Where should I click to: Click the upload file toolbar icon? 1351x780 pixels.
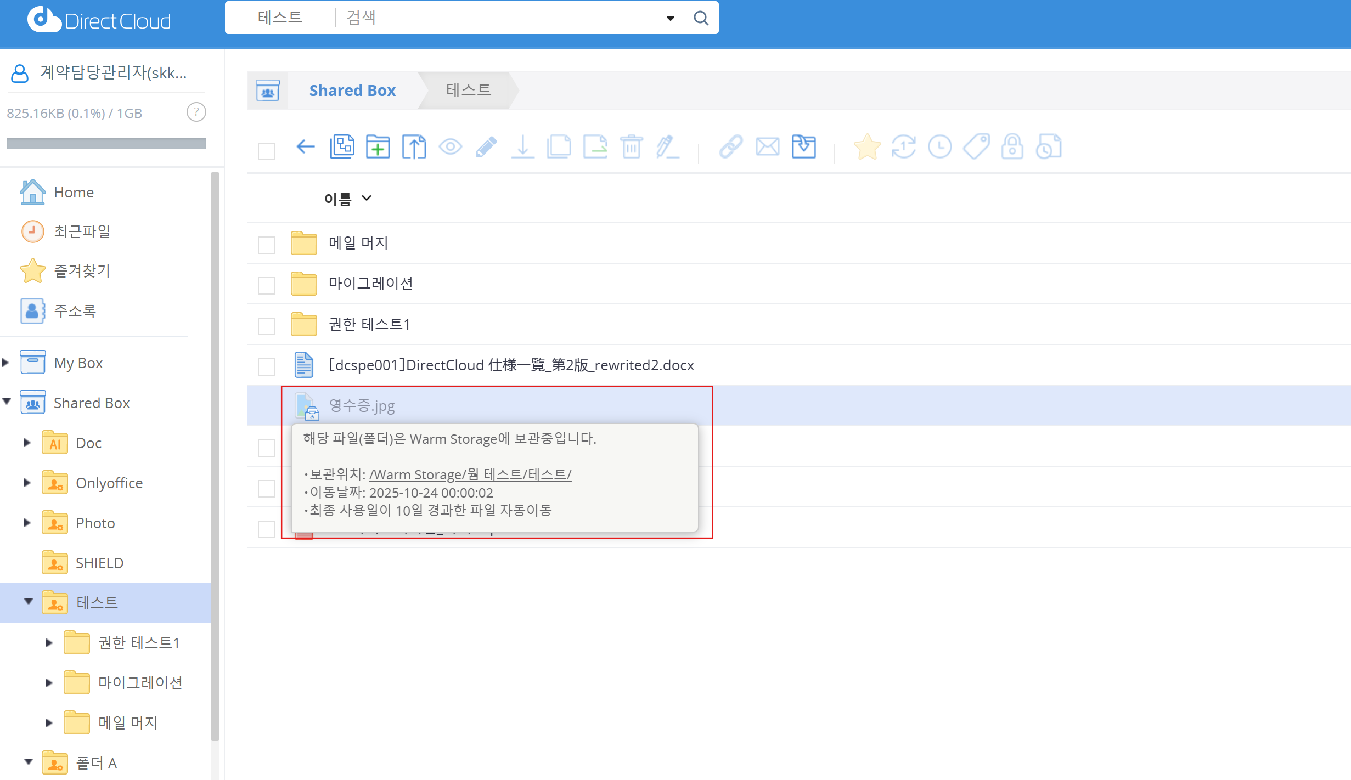tap(414, 147)
